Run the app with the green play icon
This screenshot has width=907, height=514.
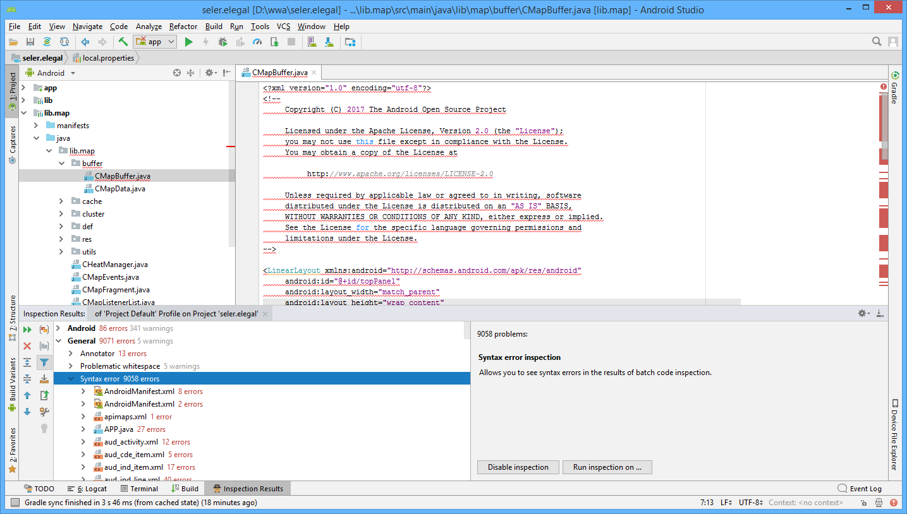click(188, 42)
